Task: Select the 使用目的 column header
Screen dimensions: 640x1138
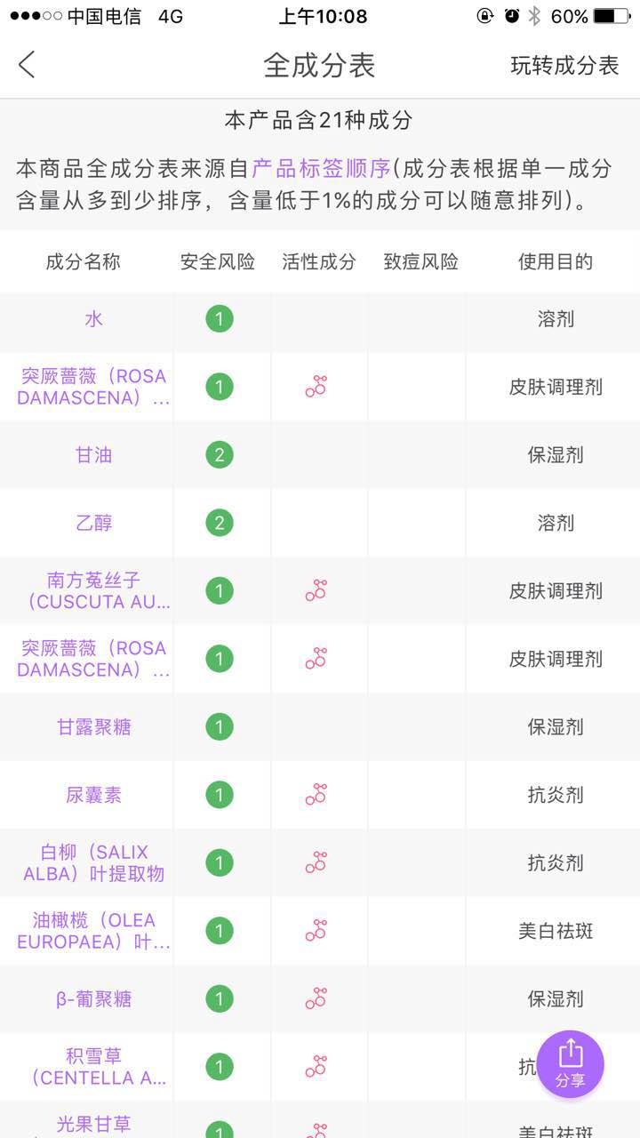Action: click(556, 261)
